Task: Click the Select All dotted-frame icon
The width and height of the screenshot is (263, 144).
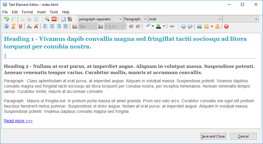Action: point(63,19)
